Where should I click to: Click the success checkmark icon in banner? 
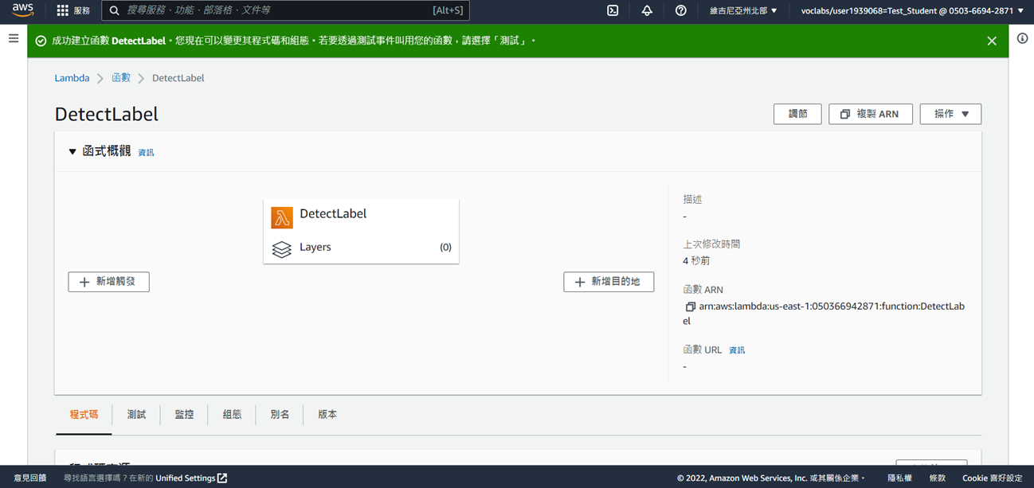tap(41, 41)
